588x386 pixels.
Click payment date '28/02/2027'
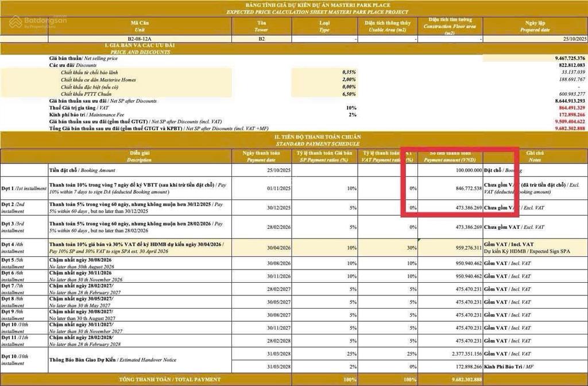[x=278, y=290]
